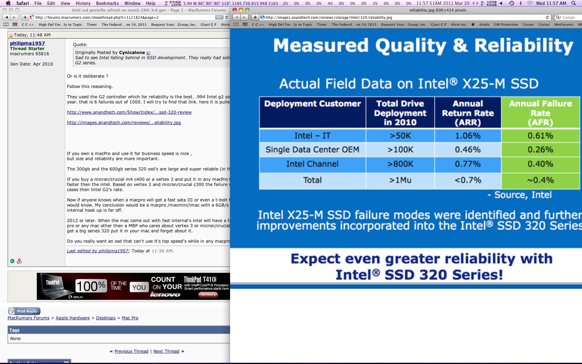The height and width of the screenshot is (364, 582).
Task: Click the Bluetooth menu bar icon
Action: [x=521, y=3]
